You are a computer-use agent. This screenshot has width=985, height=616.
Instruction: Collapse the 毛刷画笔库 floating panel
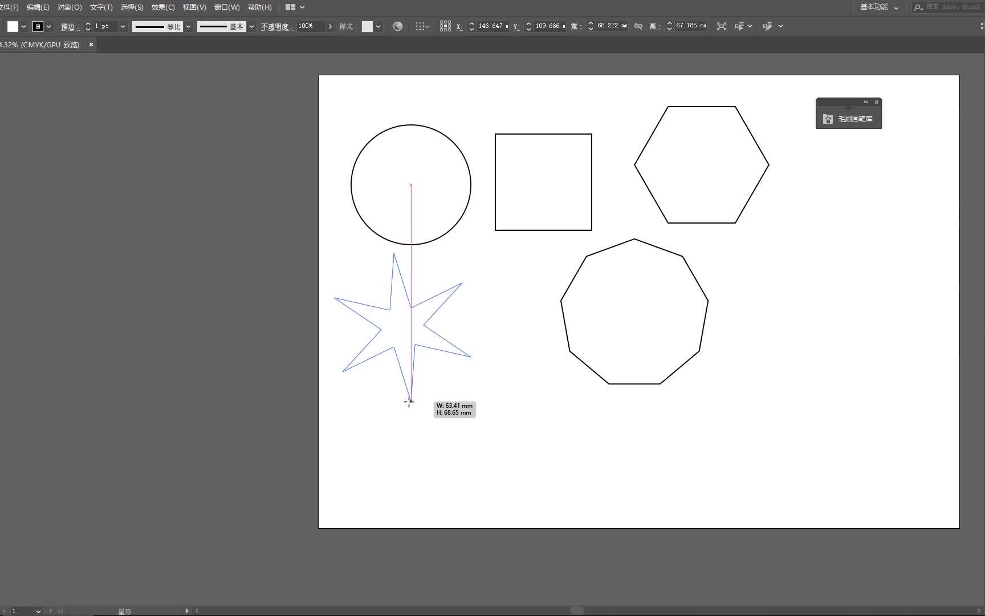pos(866,102)
